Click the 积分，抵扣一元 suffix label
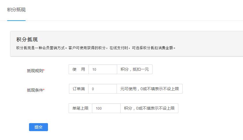This screenshot has width=243, height=140. click(134, 69)
